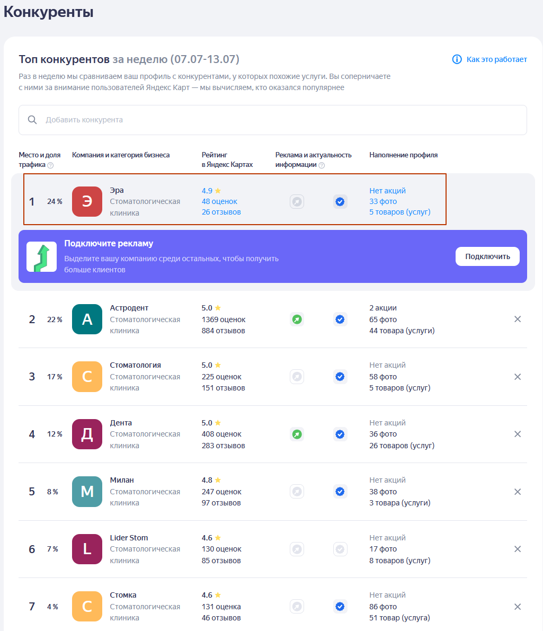Click 2 акции in Астродент row
The image size is (543, 631).
(383, 308)
